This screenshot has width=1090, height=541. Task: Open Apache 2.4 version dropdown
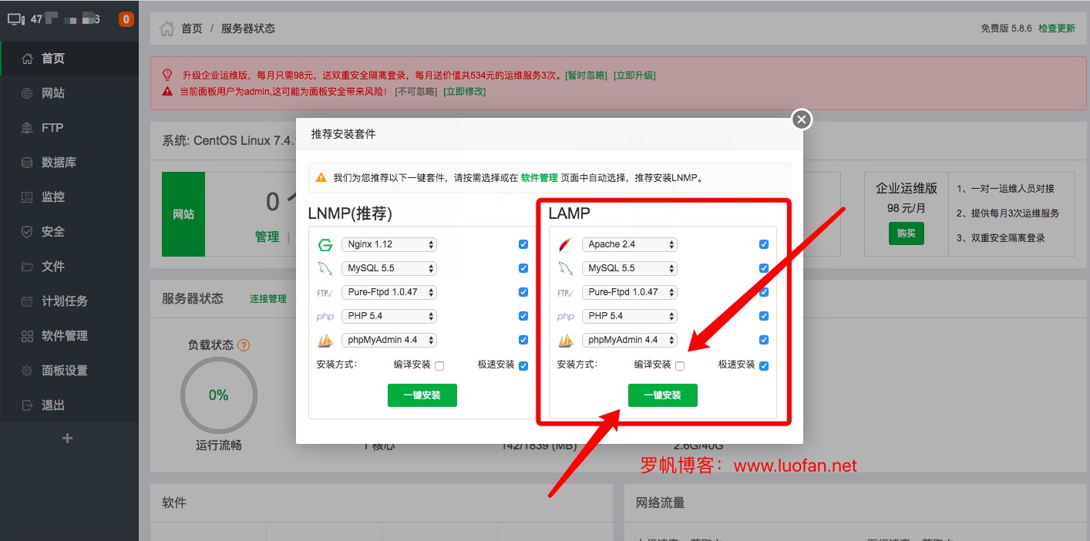(x=630, y=244)
